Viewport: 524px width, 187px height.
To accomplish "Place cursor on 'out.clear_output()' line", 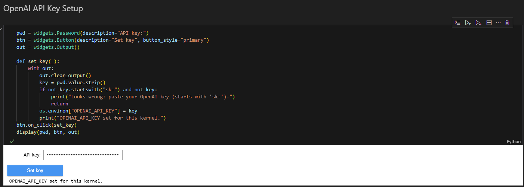I will [65, 75].
